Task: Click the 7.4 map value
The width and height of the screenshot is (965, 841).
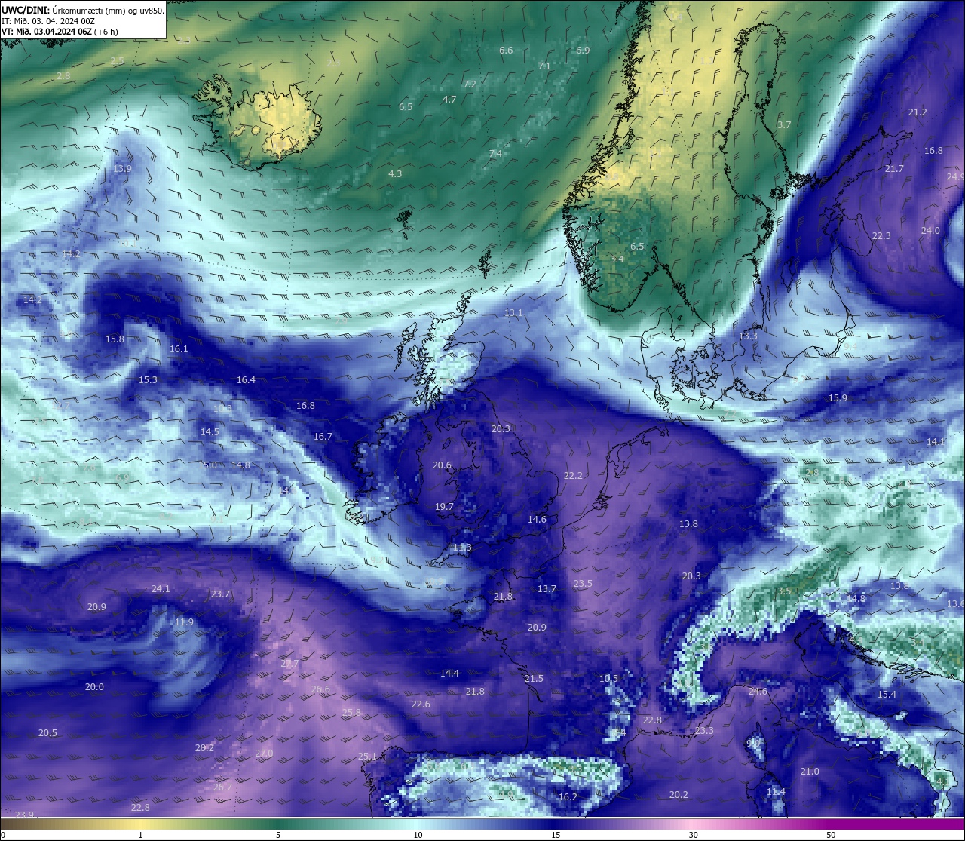Action: (x=495, y=154)
